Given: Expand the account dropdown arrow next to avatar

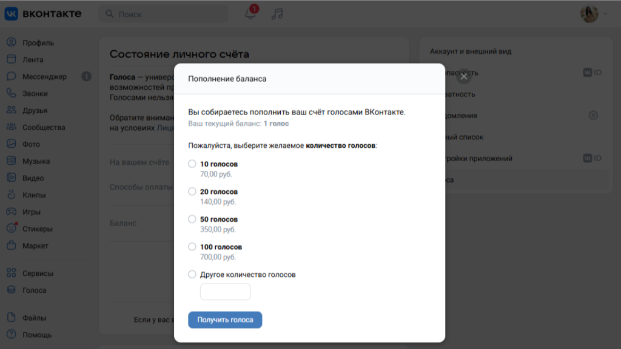Looking at the screenshot, I should tap(605, 14).
